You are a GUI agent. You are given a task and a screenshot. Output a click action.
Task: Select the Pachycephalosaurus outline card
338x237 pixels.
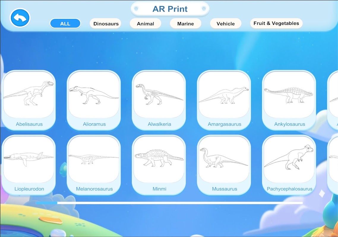289,165
